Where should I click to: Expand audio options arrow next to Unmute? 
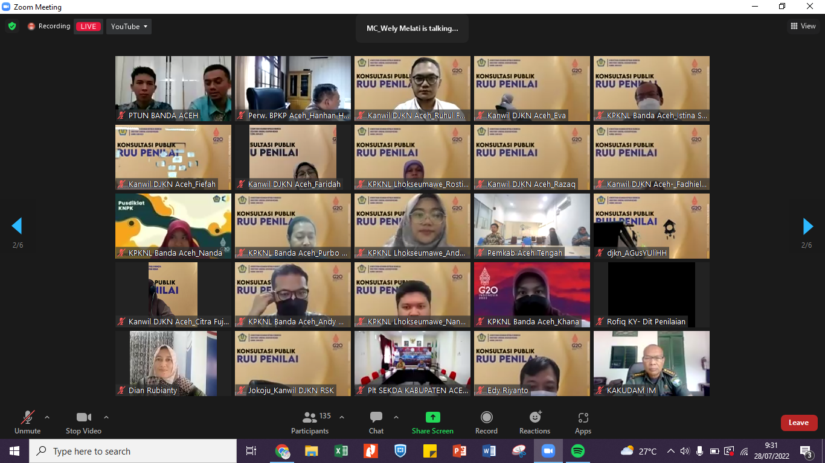(47, 417)
